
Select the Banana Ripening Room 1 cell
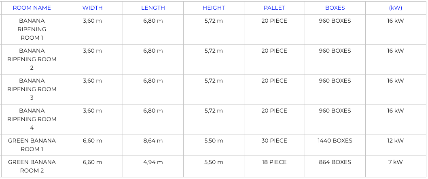pos(32,29)
